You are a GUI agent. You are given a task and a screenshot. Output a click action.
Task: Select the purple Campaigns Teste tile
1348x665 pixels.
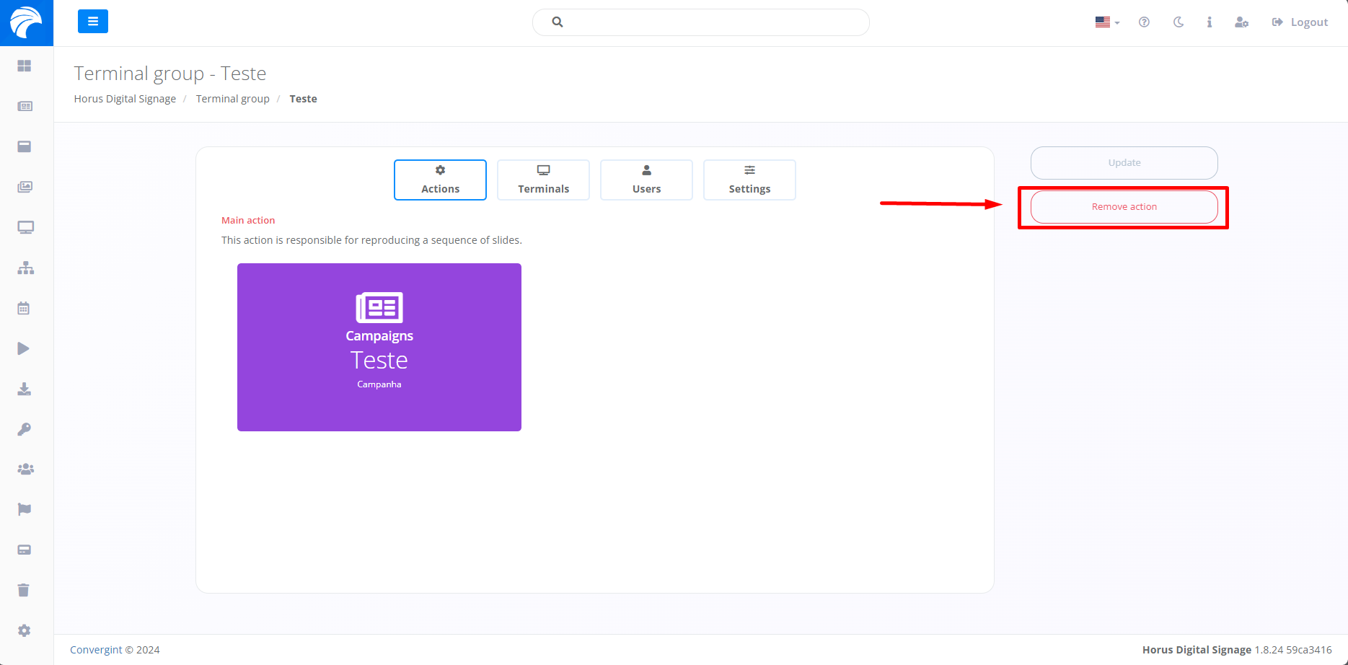pos(379,347)
